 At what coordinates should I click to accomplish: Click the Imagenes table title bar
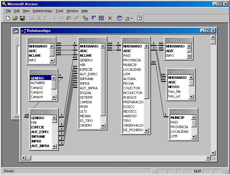click(181, 72)
